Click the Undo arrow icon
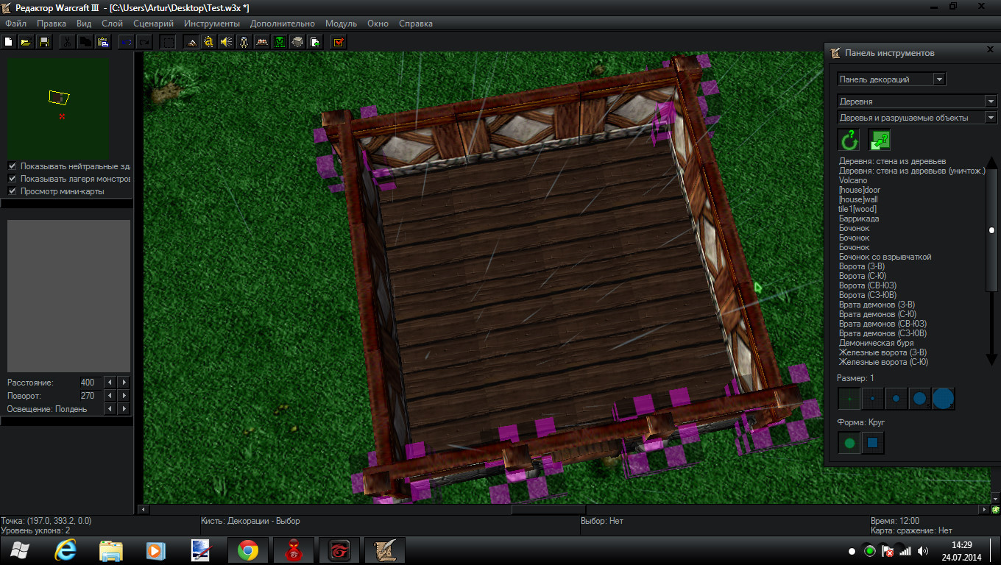Viewport: 1001px width, 565px height. tap(126, 42)
